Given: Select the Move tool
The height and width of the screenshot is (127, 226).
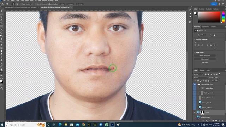Looking at the screenshot, I should point(1,11).
